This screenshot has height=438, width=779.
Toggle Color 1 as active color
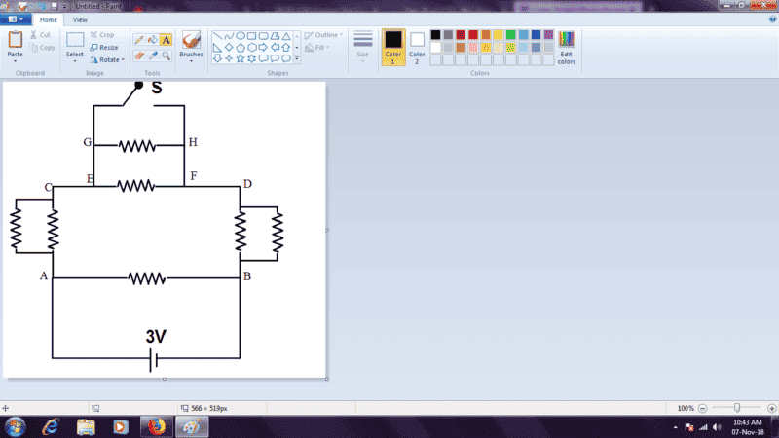click(x=393, y=45)
